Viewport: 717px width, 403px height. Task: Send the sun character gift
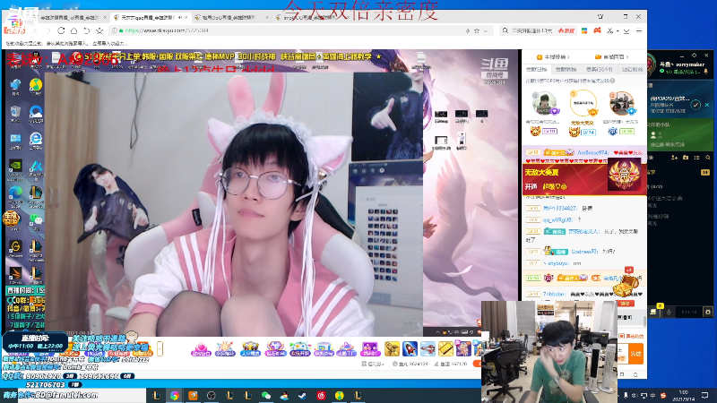(x=225, y=349)
